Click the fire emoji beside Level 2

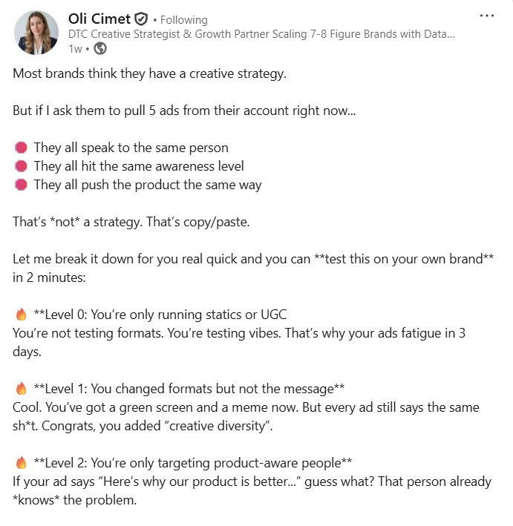point(21,463)
